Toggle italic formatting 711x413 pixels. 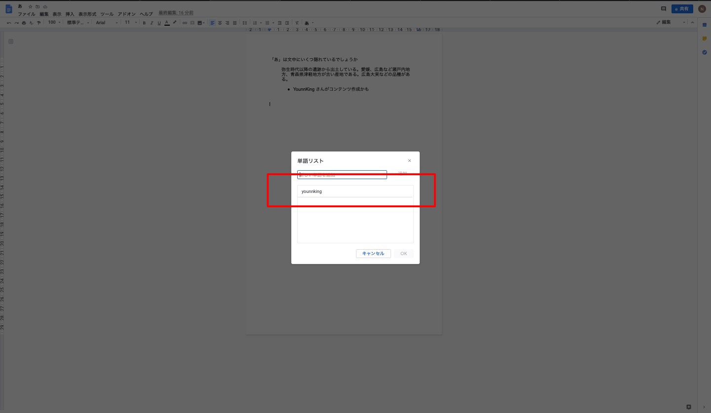pyautogui.click(x=152, y=23)
